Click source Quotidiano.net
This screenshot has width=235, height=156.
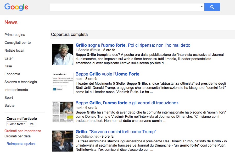tap(87, 137)
